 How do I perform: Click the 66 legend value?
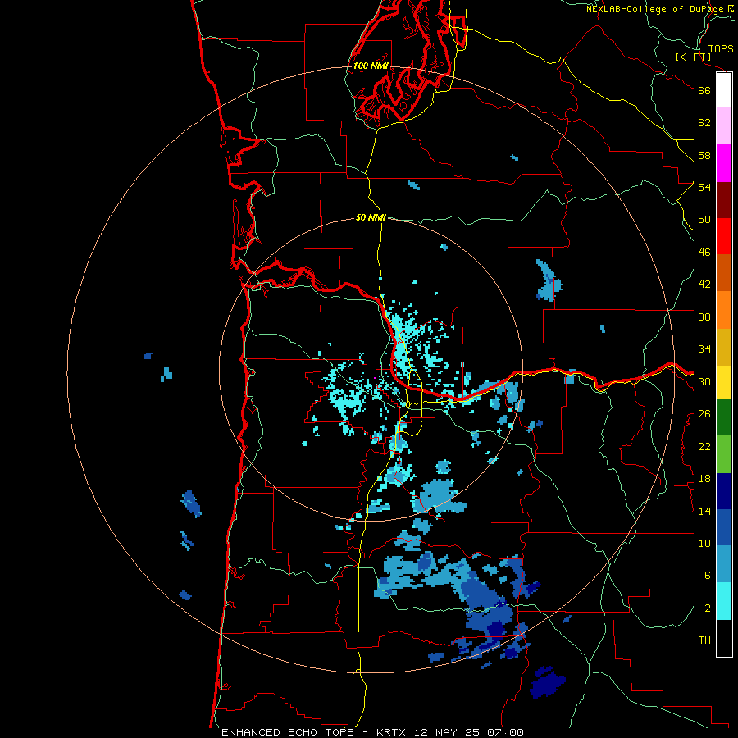click(704, 90)
